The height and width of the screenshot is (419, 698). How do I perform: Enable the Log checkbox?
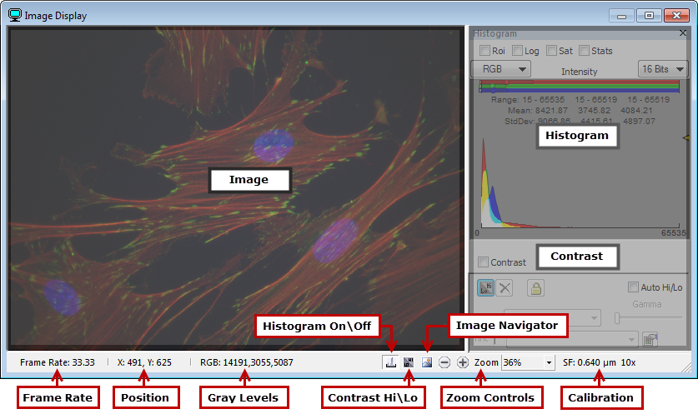(517, 51)
